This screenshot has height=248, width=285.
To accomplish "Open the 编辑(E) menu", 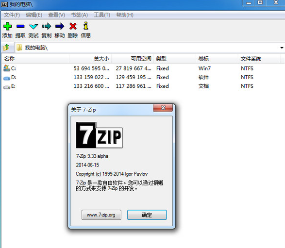I will pos(34,15).
